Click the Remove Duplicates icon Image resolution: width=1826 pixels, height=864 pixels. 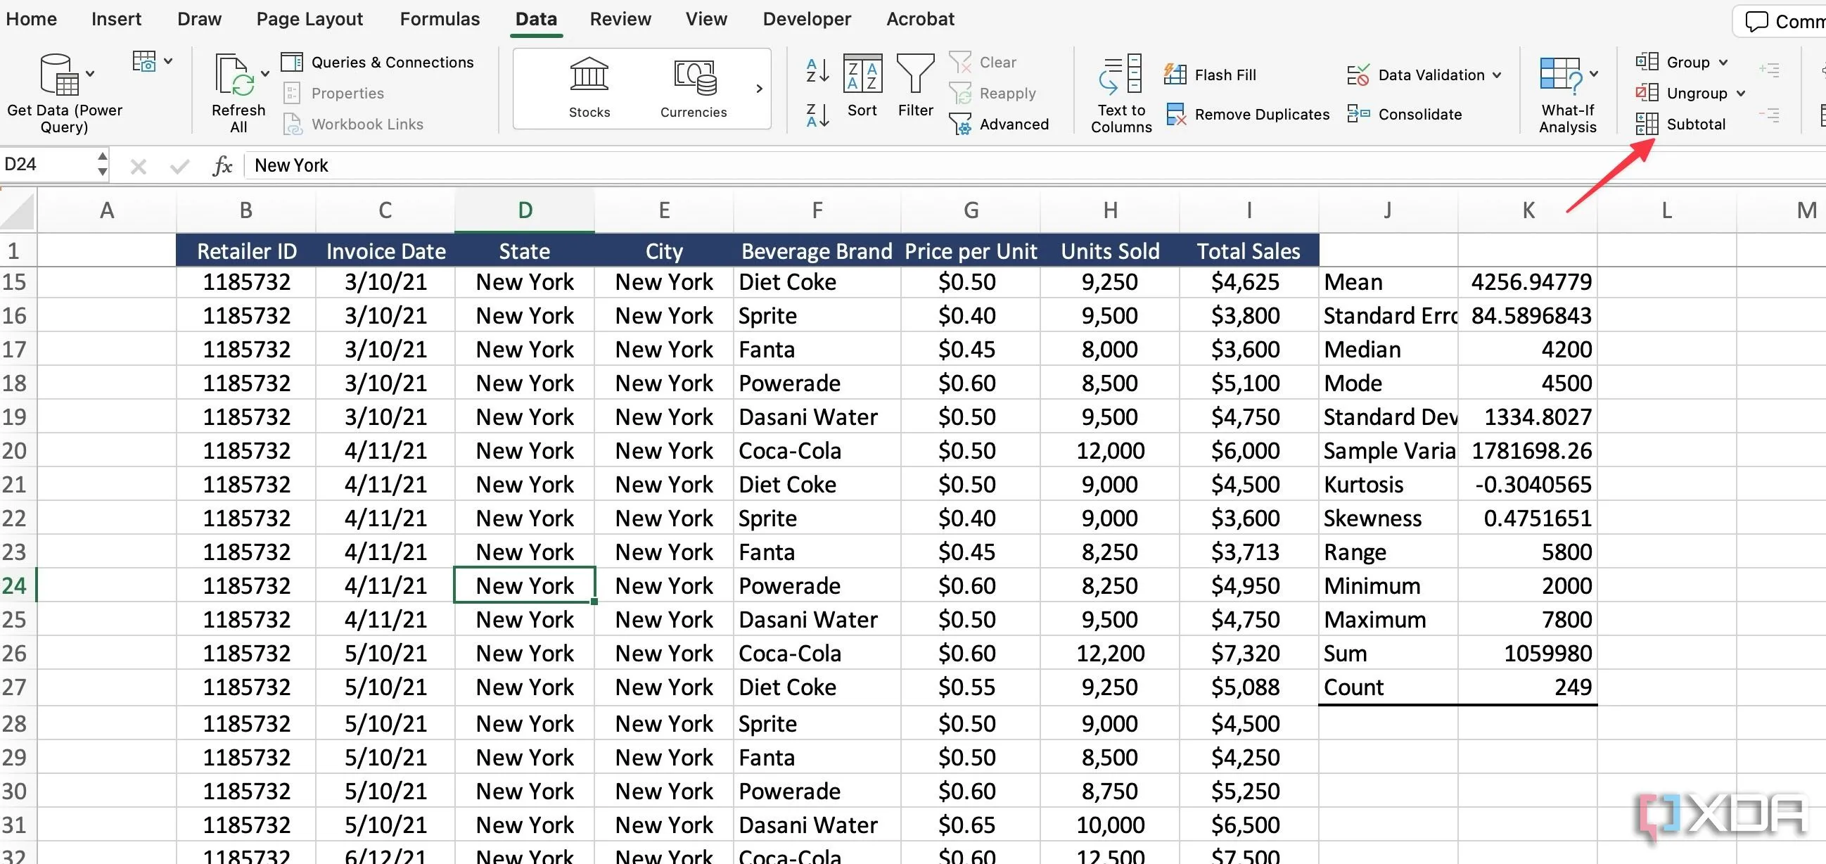(x=1176, y=114)
